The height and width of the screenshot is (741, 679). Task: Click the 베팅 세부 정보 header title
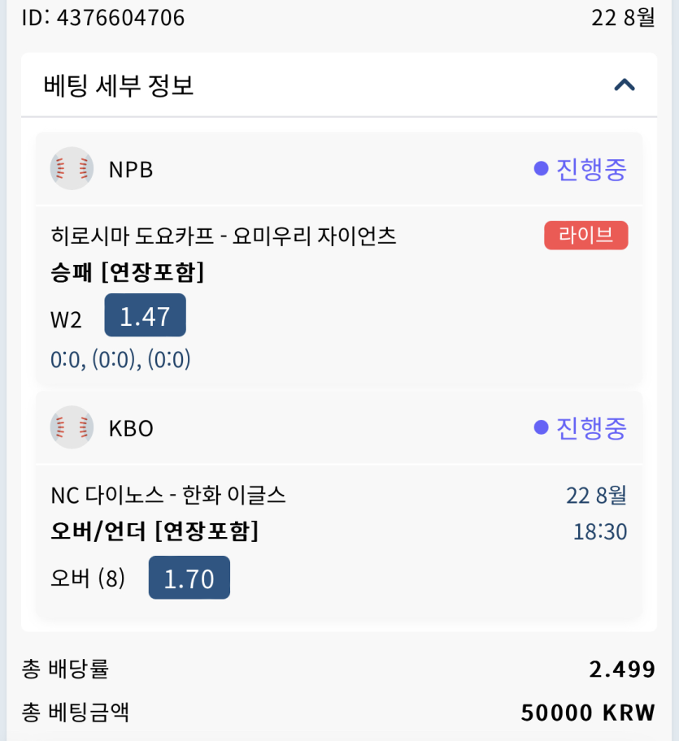coord(119,84)
